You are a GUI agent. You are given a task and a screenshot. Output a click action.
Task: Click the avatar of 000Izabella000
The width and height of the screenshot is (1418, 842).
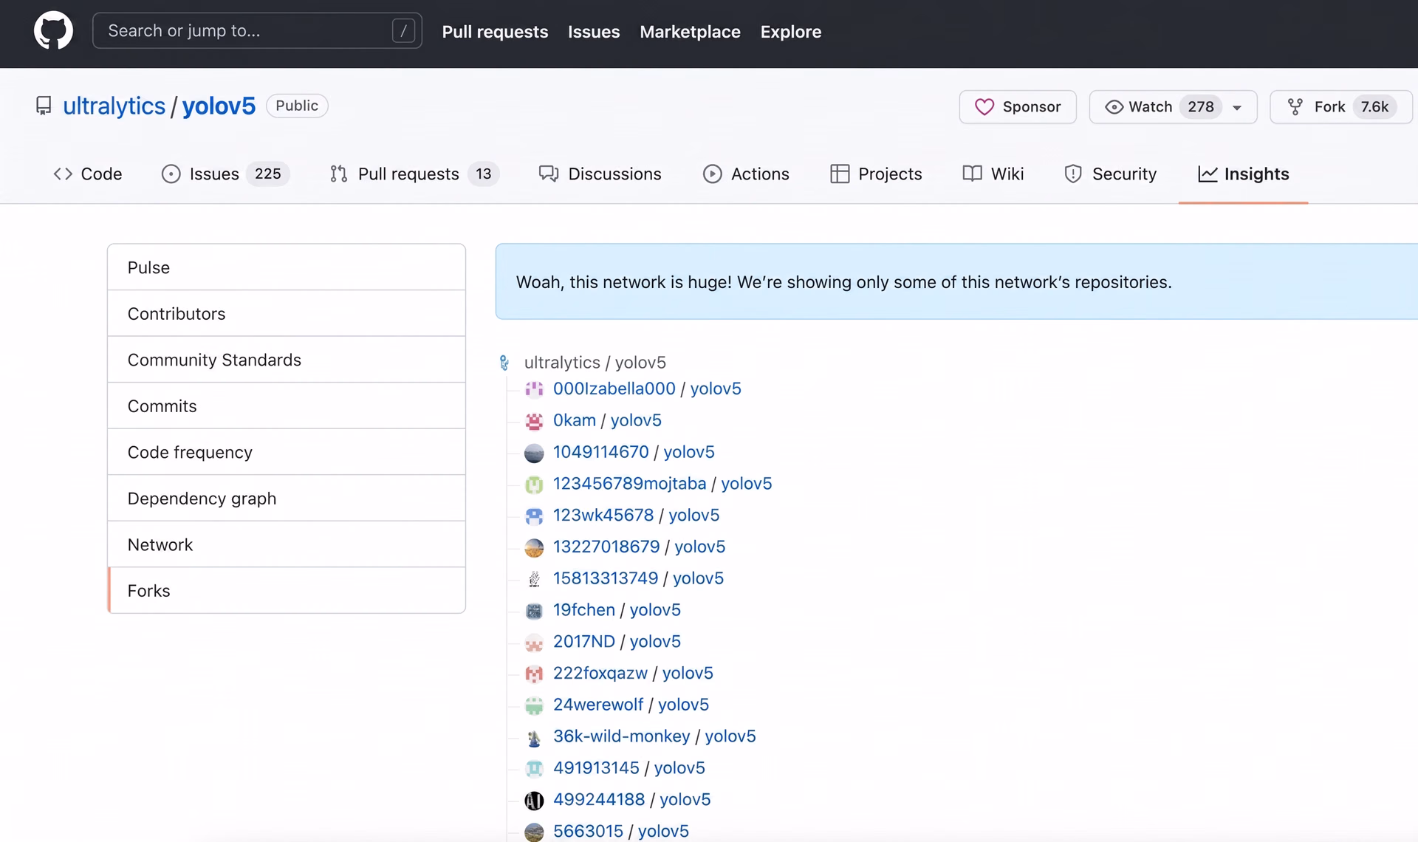coord(534,389)
